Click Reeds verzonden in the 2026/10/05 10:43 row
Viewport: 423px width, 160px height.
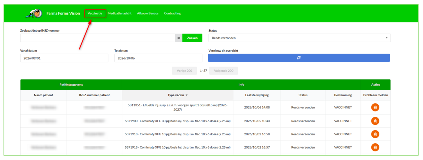click(303, 121)
